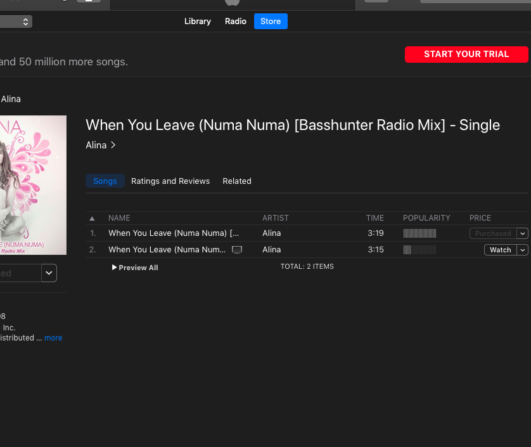Expand the dropdown next to Watch

[x=523, y=250]
